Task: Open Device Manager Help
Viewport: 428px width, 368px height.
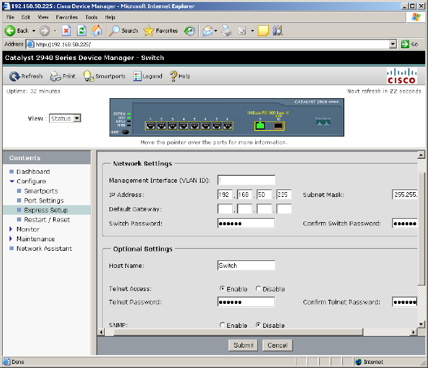Action: (180, 76)
